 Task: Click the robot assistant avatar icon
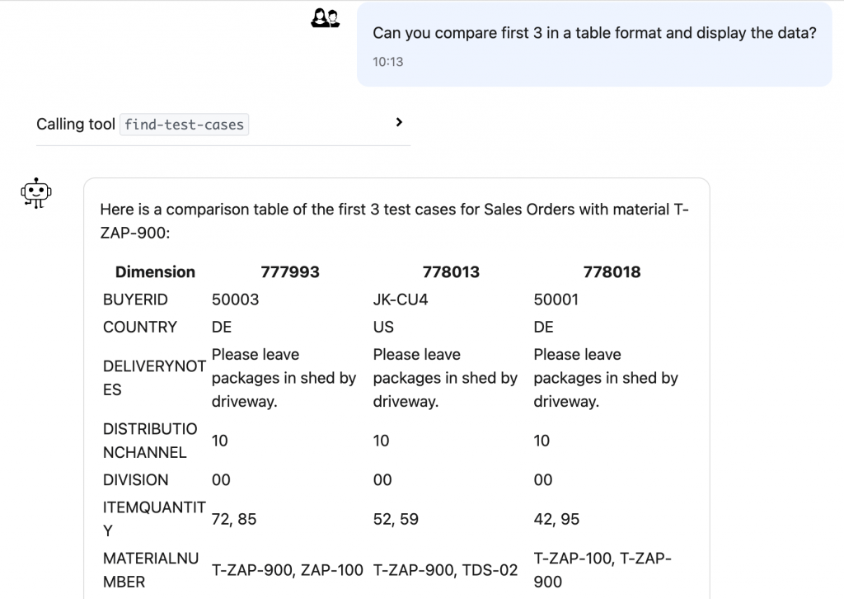[35, 194]
